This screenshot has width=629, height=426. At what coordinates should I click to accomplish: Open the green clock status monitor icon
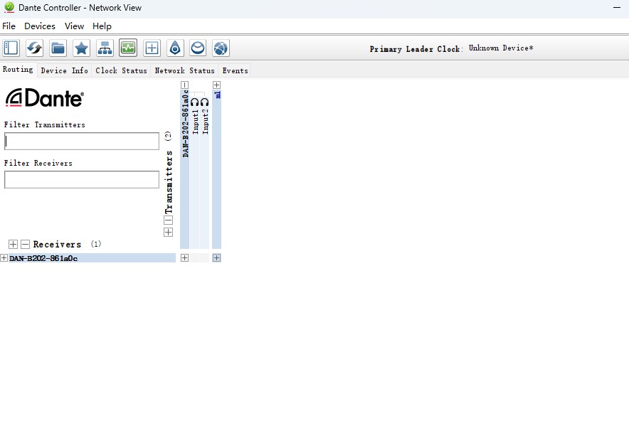128,48
